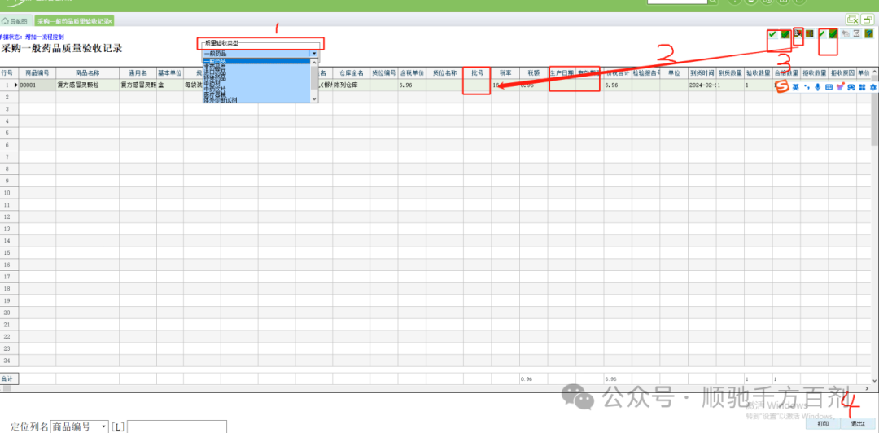The image size is (879, 433).
Task: Click the 打印 button
Action: click(x=822, y=424)
